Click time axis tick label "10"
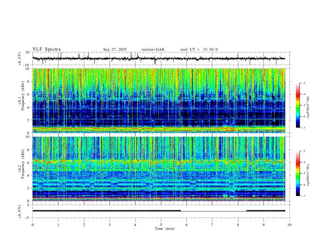The width and height of the screenshot is (326, 252). [289, 225]
